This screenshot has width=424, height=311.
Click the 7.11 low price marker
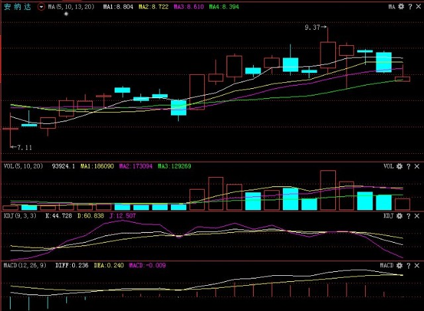click(x=25, y=146)
